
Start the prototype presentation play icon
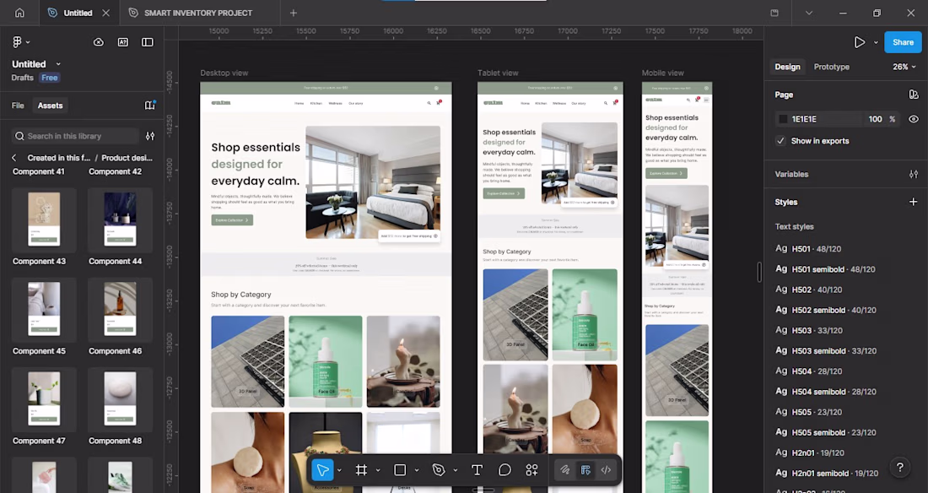click(860, 42)
